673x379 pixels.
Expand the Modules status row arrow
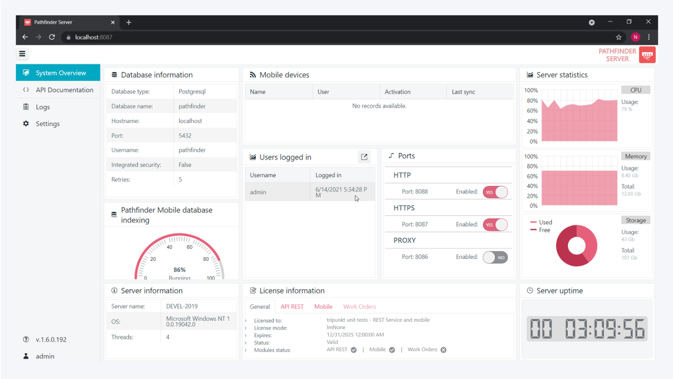[x=246, y=350]
